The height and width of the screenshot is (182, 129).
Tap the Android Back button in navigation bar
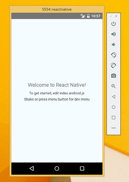click(32, 168)
